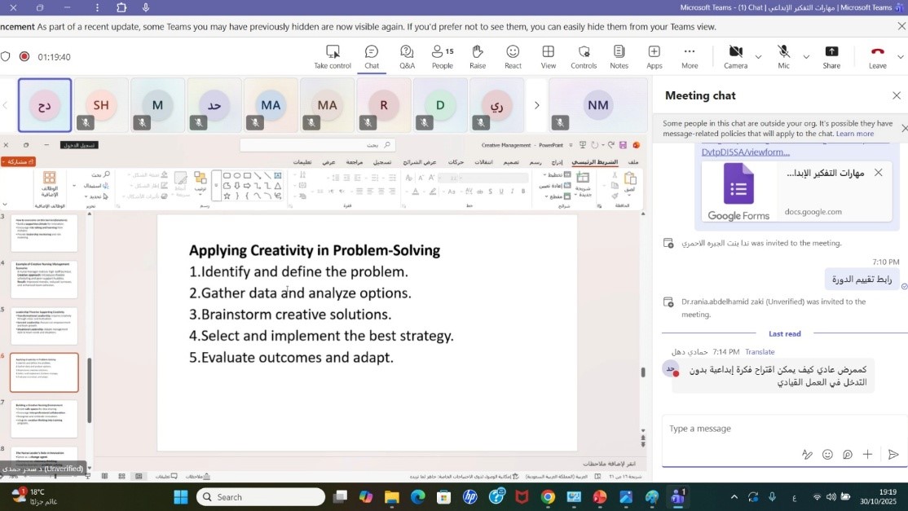Open meeting Notes
The width and height of the screenshot is (908, 511).
coord(619,56)
